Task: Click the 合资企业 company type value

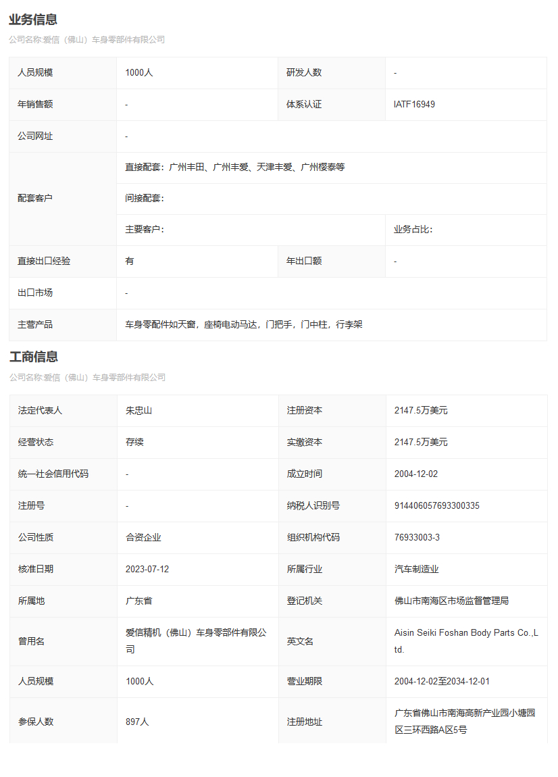Action: tap(143, 537)
